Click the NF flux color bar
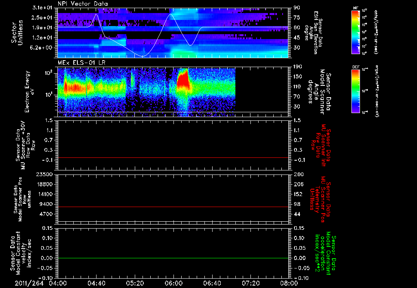 click(356, 32)
